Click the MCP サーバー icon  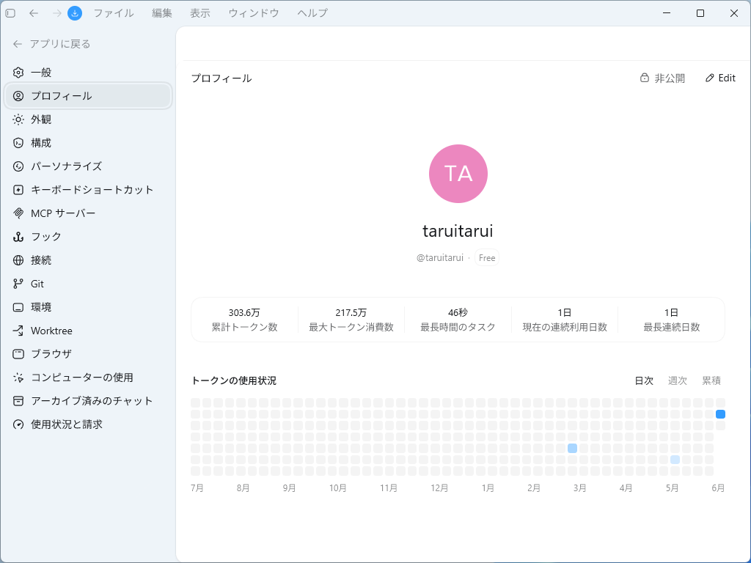pos(18,213)
